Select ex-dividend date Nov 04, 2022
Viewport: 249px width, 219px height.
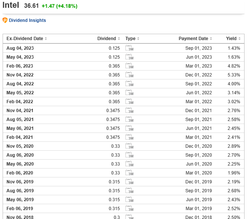click(20, 75)
